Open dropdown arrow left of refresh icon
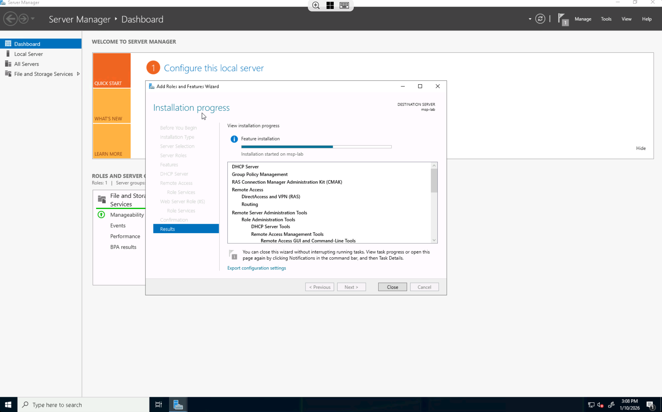The height and width of the screenshot is (412, 662). tap(530, 19)
